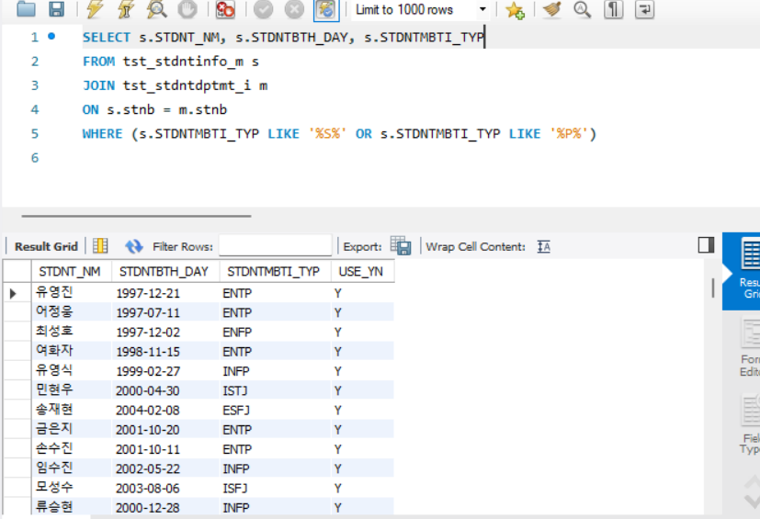Image resolution: width=760 pixels, height=519 pixels.
Task: Toggle invisible characters pilcrow icon
Action: (x=614, y=9)
